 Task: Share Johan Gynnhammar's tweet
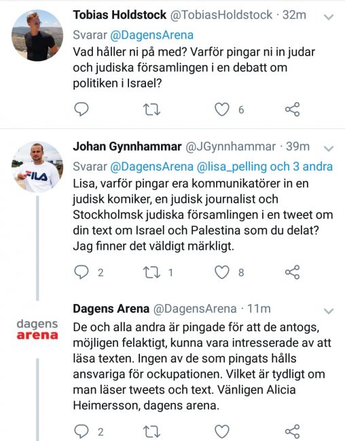tap(293, 272)
